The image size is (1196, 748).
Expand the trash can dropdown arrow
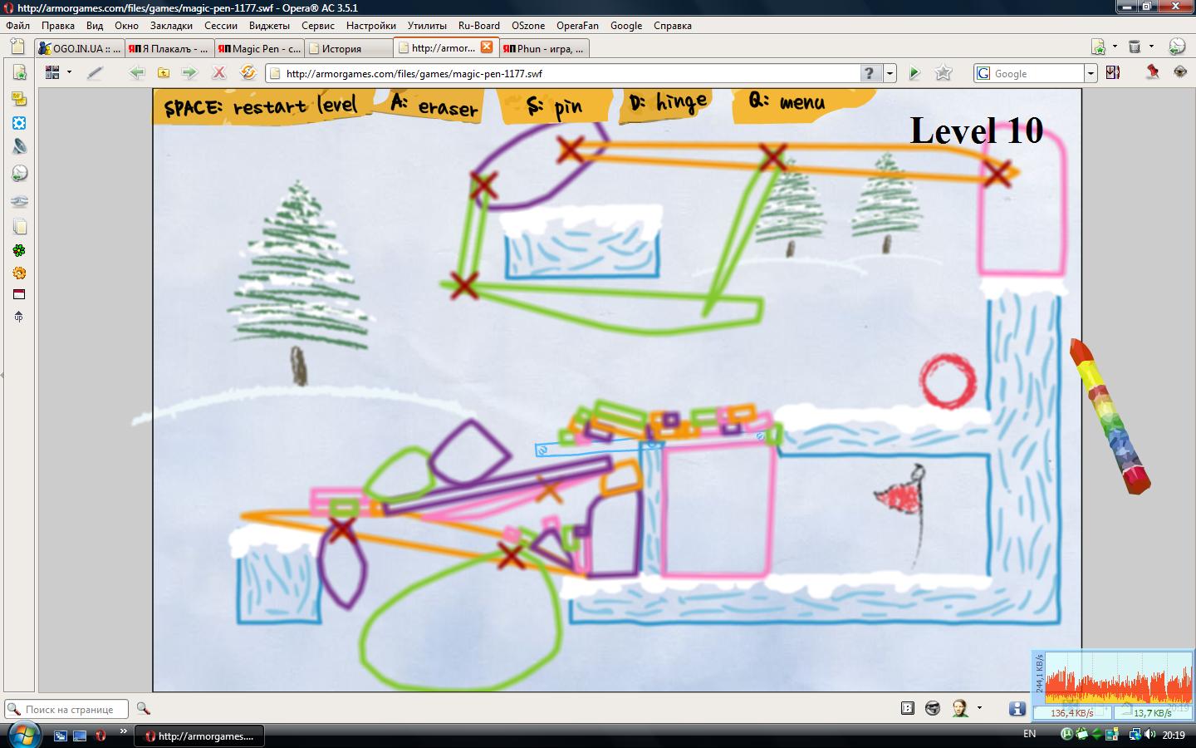click(1151, 47)
